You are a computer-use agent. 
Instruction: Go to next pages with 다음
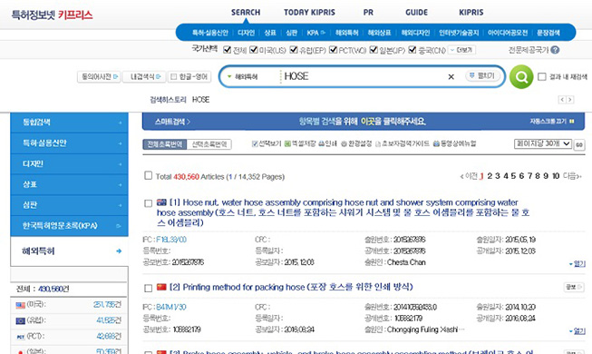pyautogui.click(x=572, y=176)
